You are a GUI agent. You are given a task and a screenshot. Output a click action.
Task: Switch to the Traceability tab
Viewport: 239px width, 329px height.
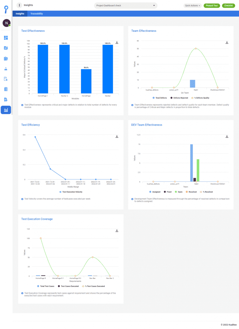[x=36, y=14]
